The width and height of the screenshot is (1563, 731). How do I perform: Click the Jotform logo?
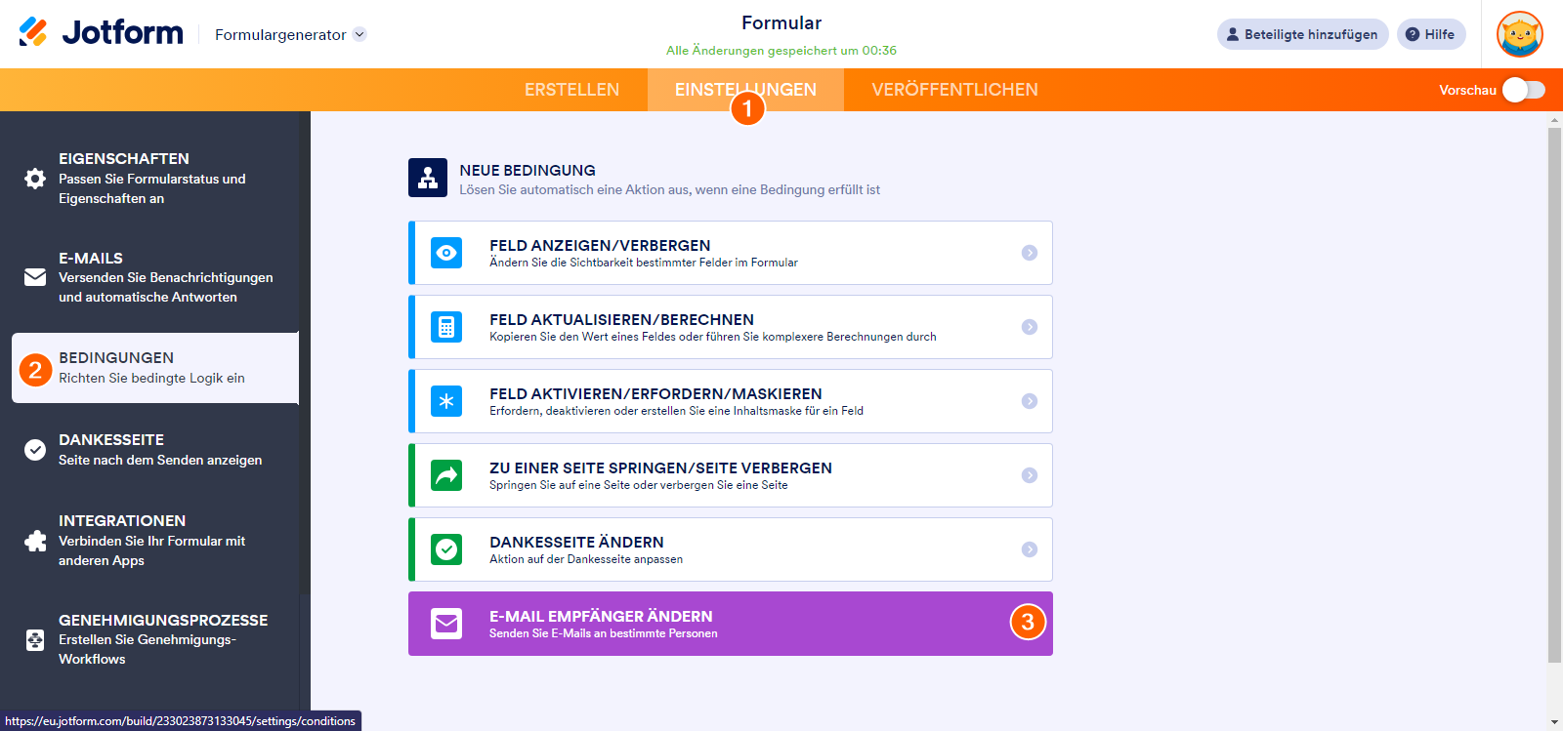[101, 33]
